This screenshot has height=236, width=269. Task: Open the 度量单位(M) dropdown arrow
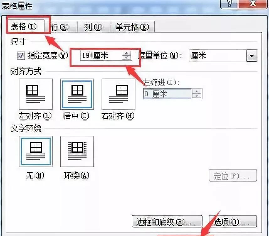(x=252, y=56)
